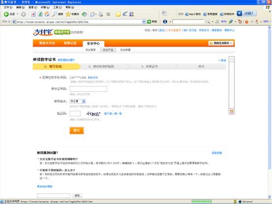Click the help search box at page bottom

coord(54,196)
